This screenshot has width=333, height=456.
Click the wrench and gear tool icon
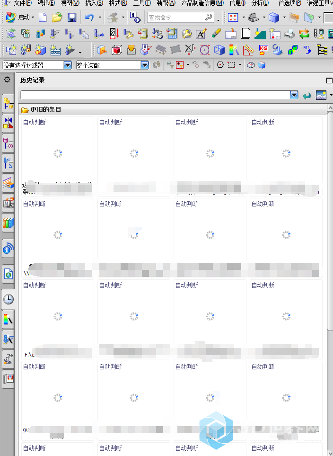[x=187, y=34]
